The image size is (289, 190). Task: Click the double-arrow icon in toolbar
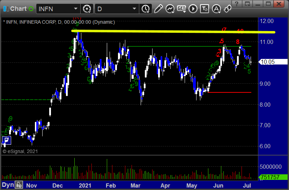coord(228,9)
